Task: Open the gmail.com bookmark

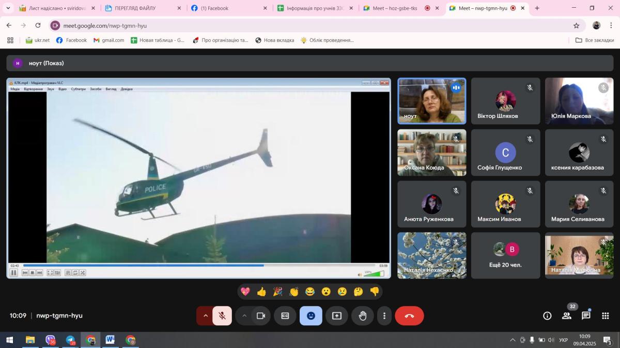Action: click(109, 40)
